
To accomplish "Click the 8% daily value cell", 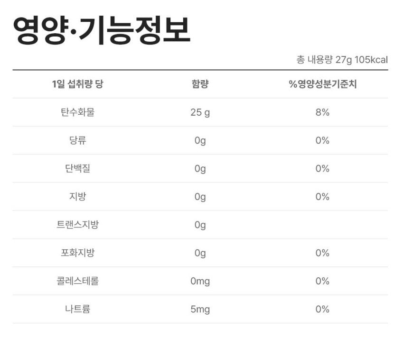I will click(322, 112).
